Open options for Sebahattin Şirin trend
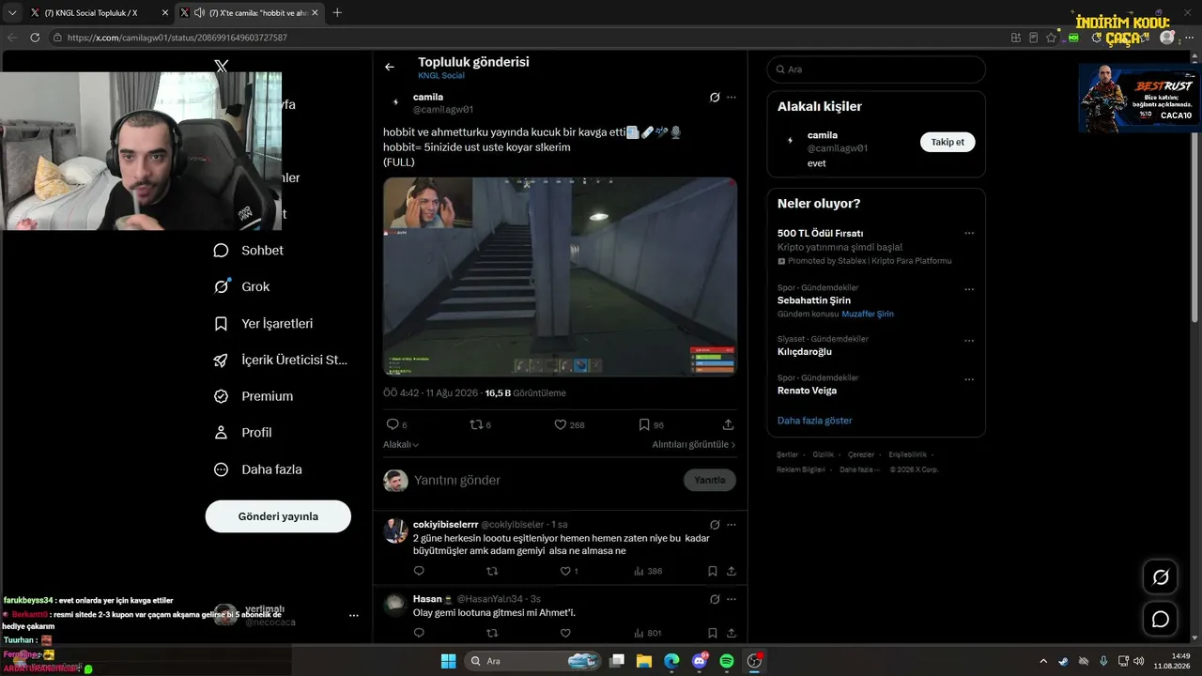Screen dimensions: 1202x676 969,289
